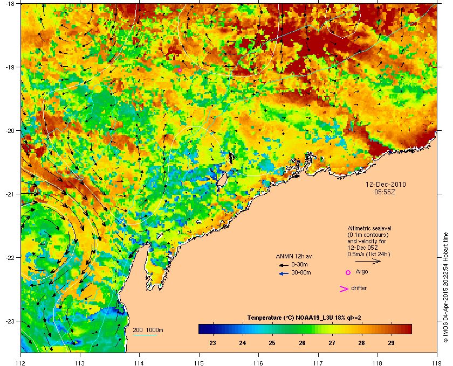
Task: Click the 200 1000m depth label
Action: point(148,330)
